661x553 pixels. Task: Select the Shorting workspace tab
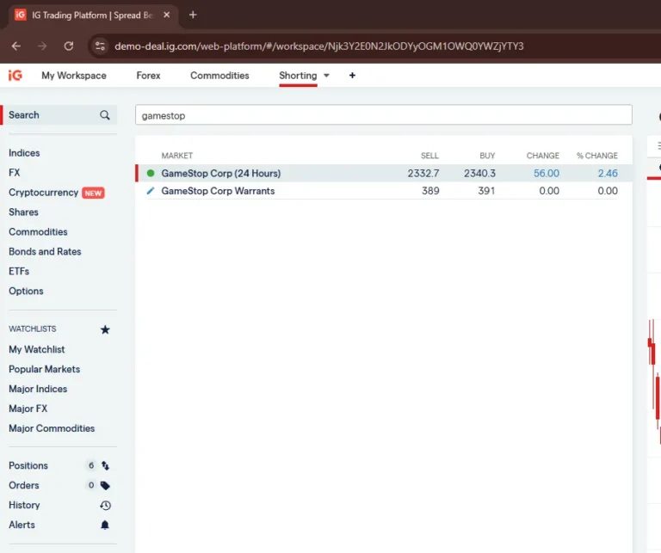click(x=298, y=76)
